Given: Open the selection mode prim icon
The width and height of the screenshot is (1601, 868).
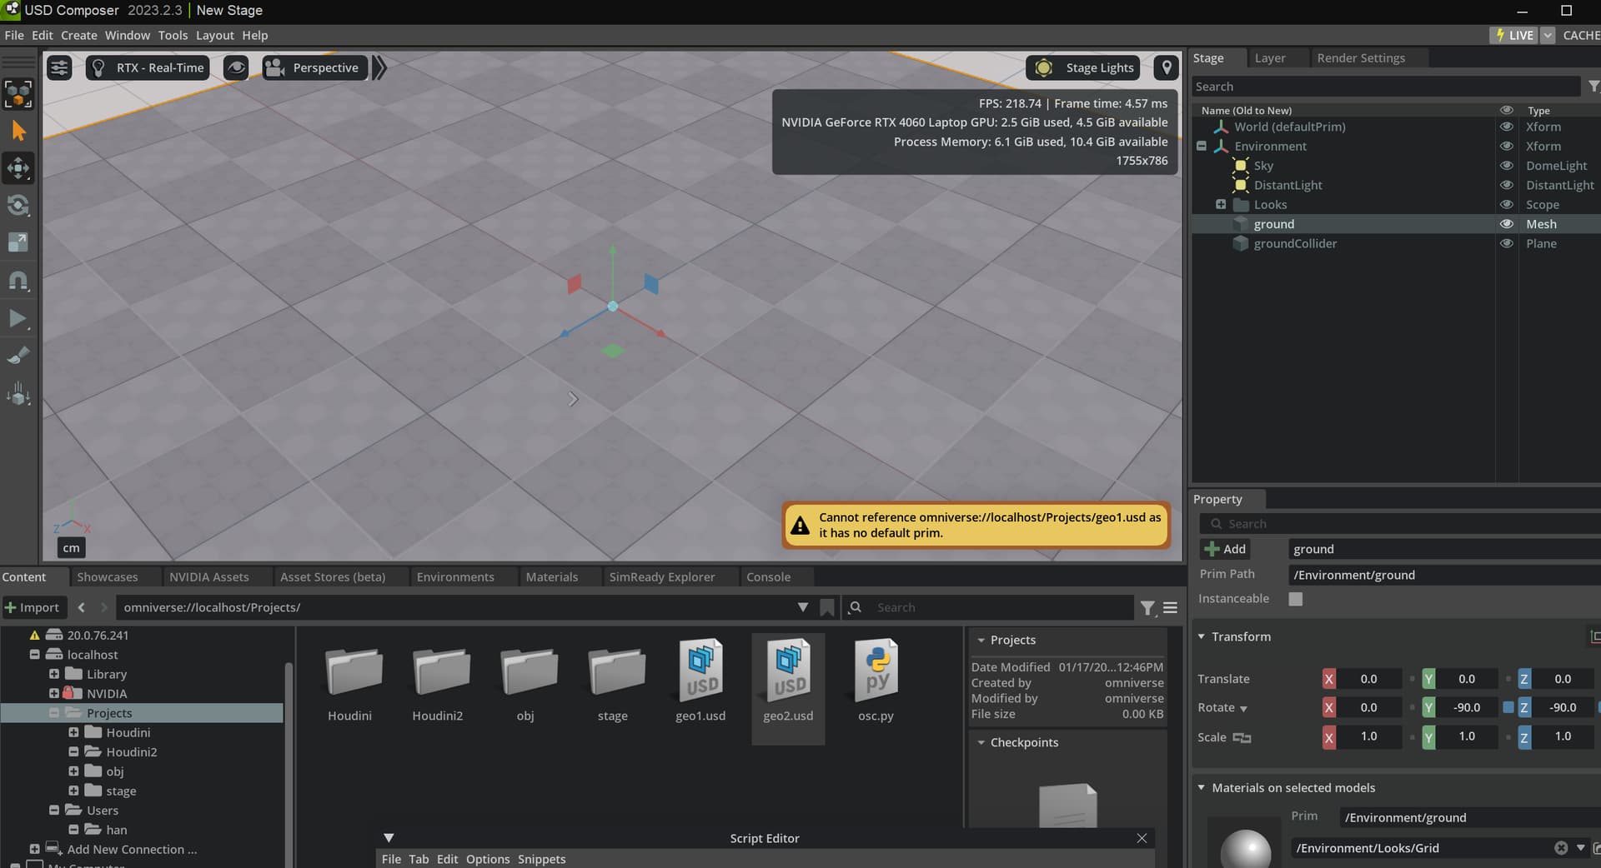Looking at the screenshot, I should [18, 93].
